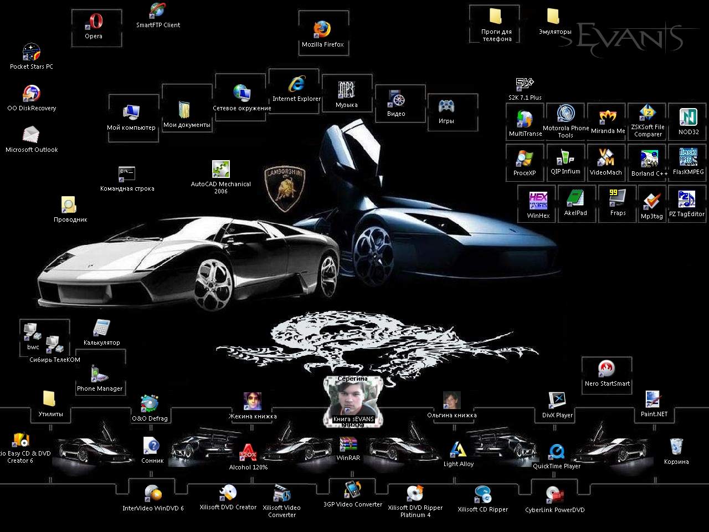Launch ZSKSoft File Comparer icon
This screenshot has width=709, height=532.
tap(648, 113)
